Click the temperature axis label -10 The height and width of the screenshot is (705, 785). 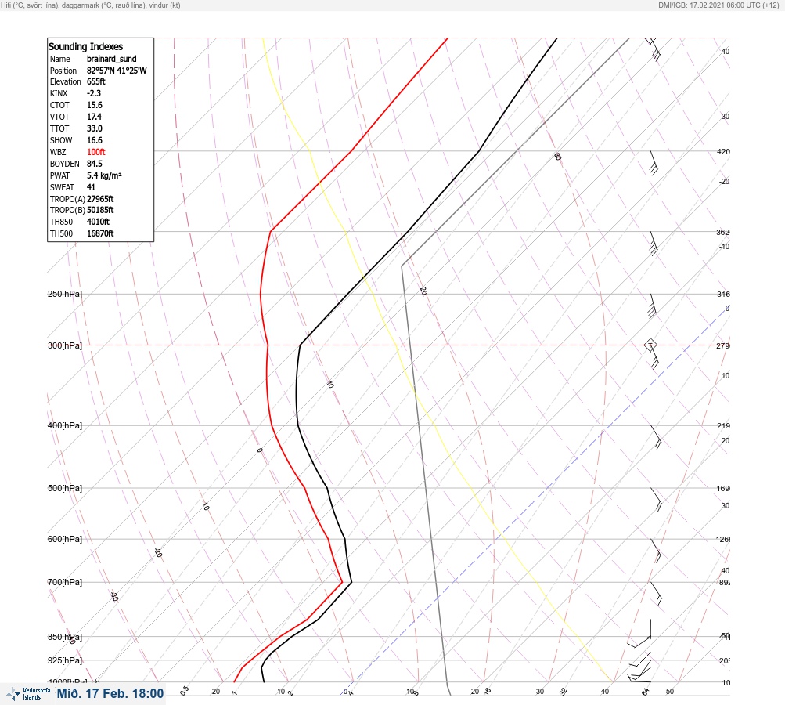click(x=280, y=692)
